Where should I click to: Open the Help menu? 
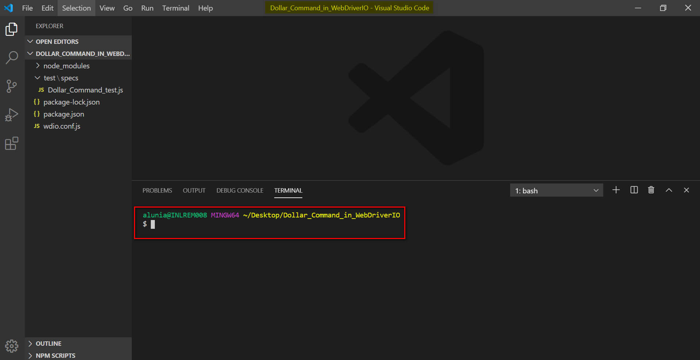[206, 8]
